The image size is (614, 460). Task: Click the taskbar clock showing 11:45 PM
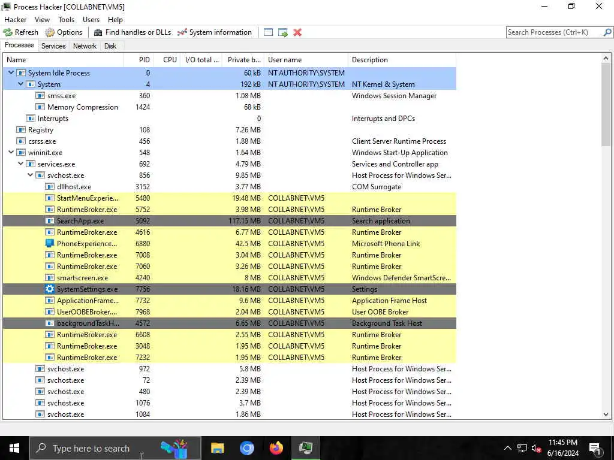point(562,448)
